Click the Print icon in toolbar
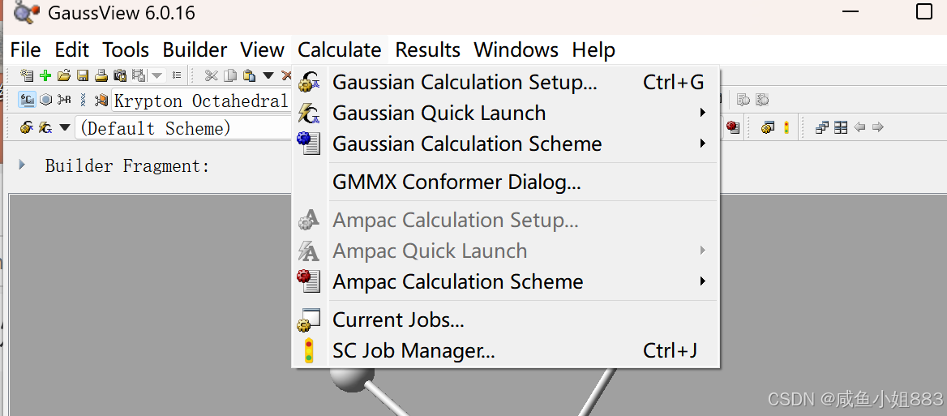The width and height of the screenshot is (947, 416). (101, 75)
